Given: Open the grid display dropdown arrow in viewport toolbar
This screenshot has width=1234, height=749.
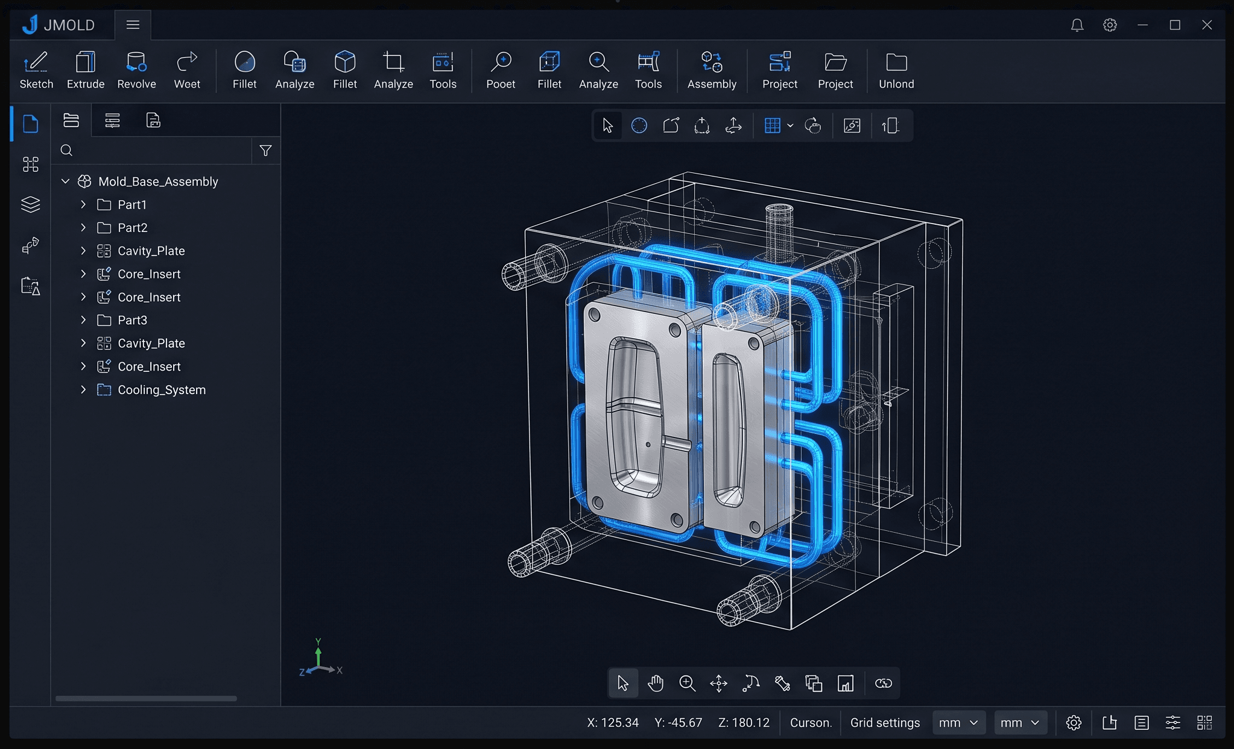Looking at the screenshot, I should click(790, 125).
